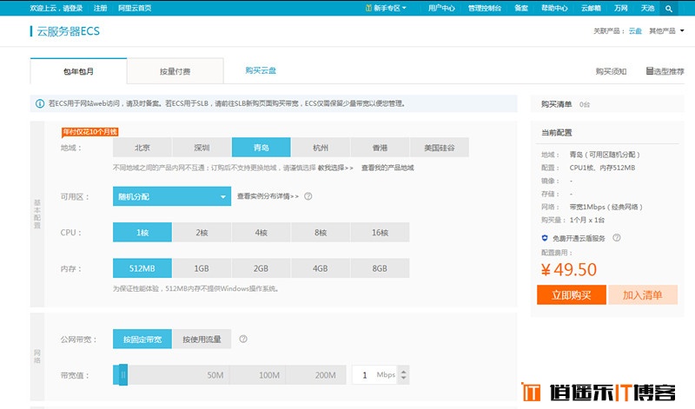Screen dimensions: 695x409
Task: Go to 阿里云首页 link
Action: (135, 8)
